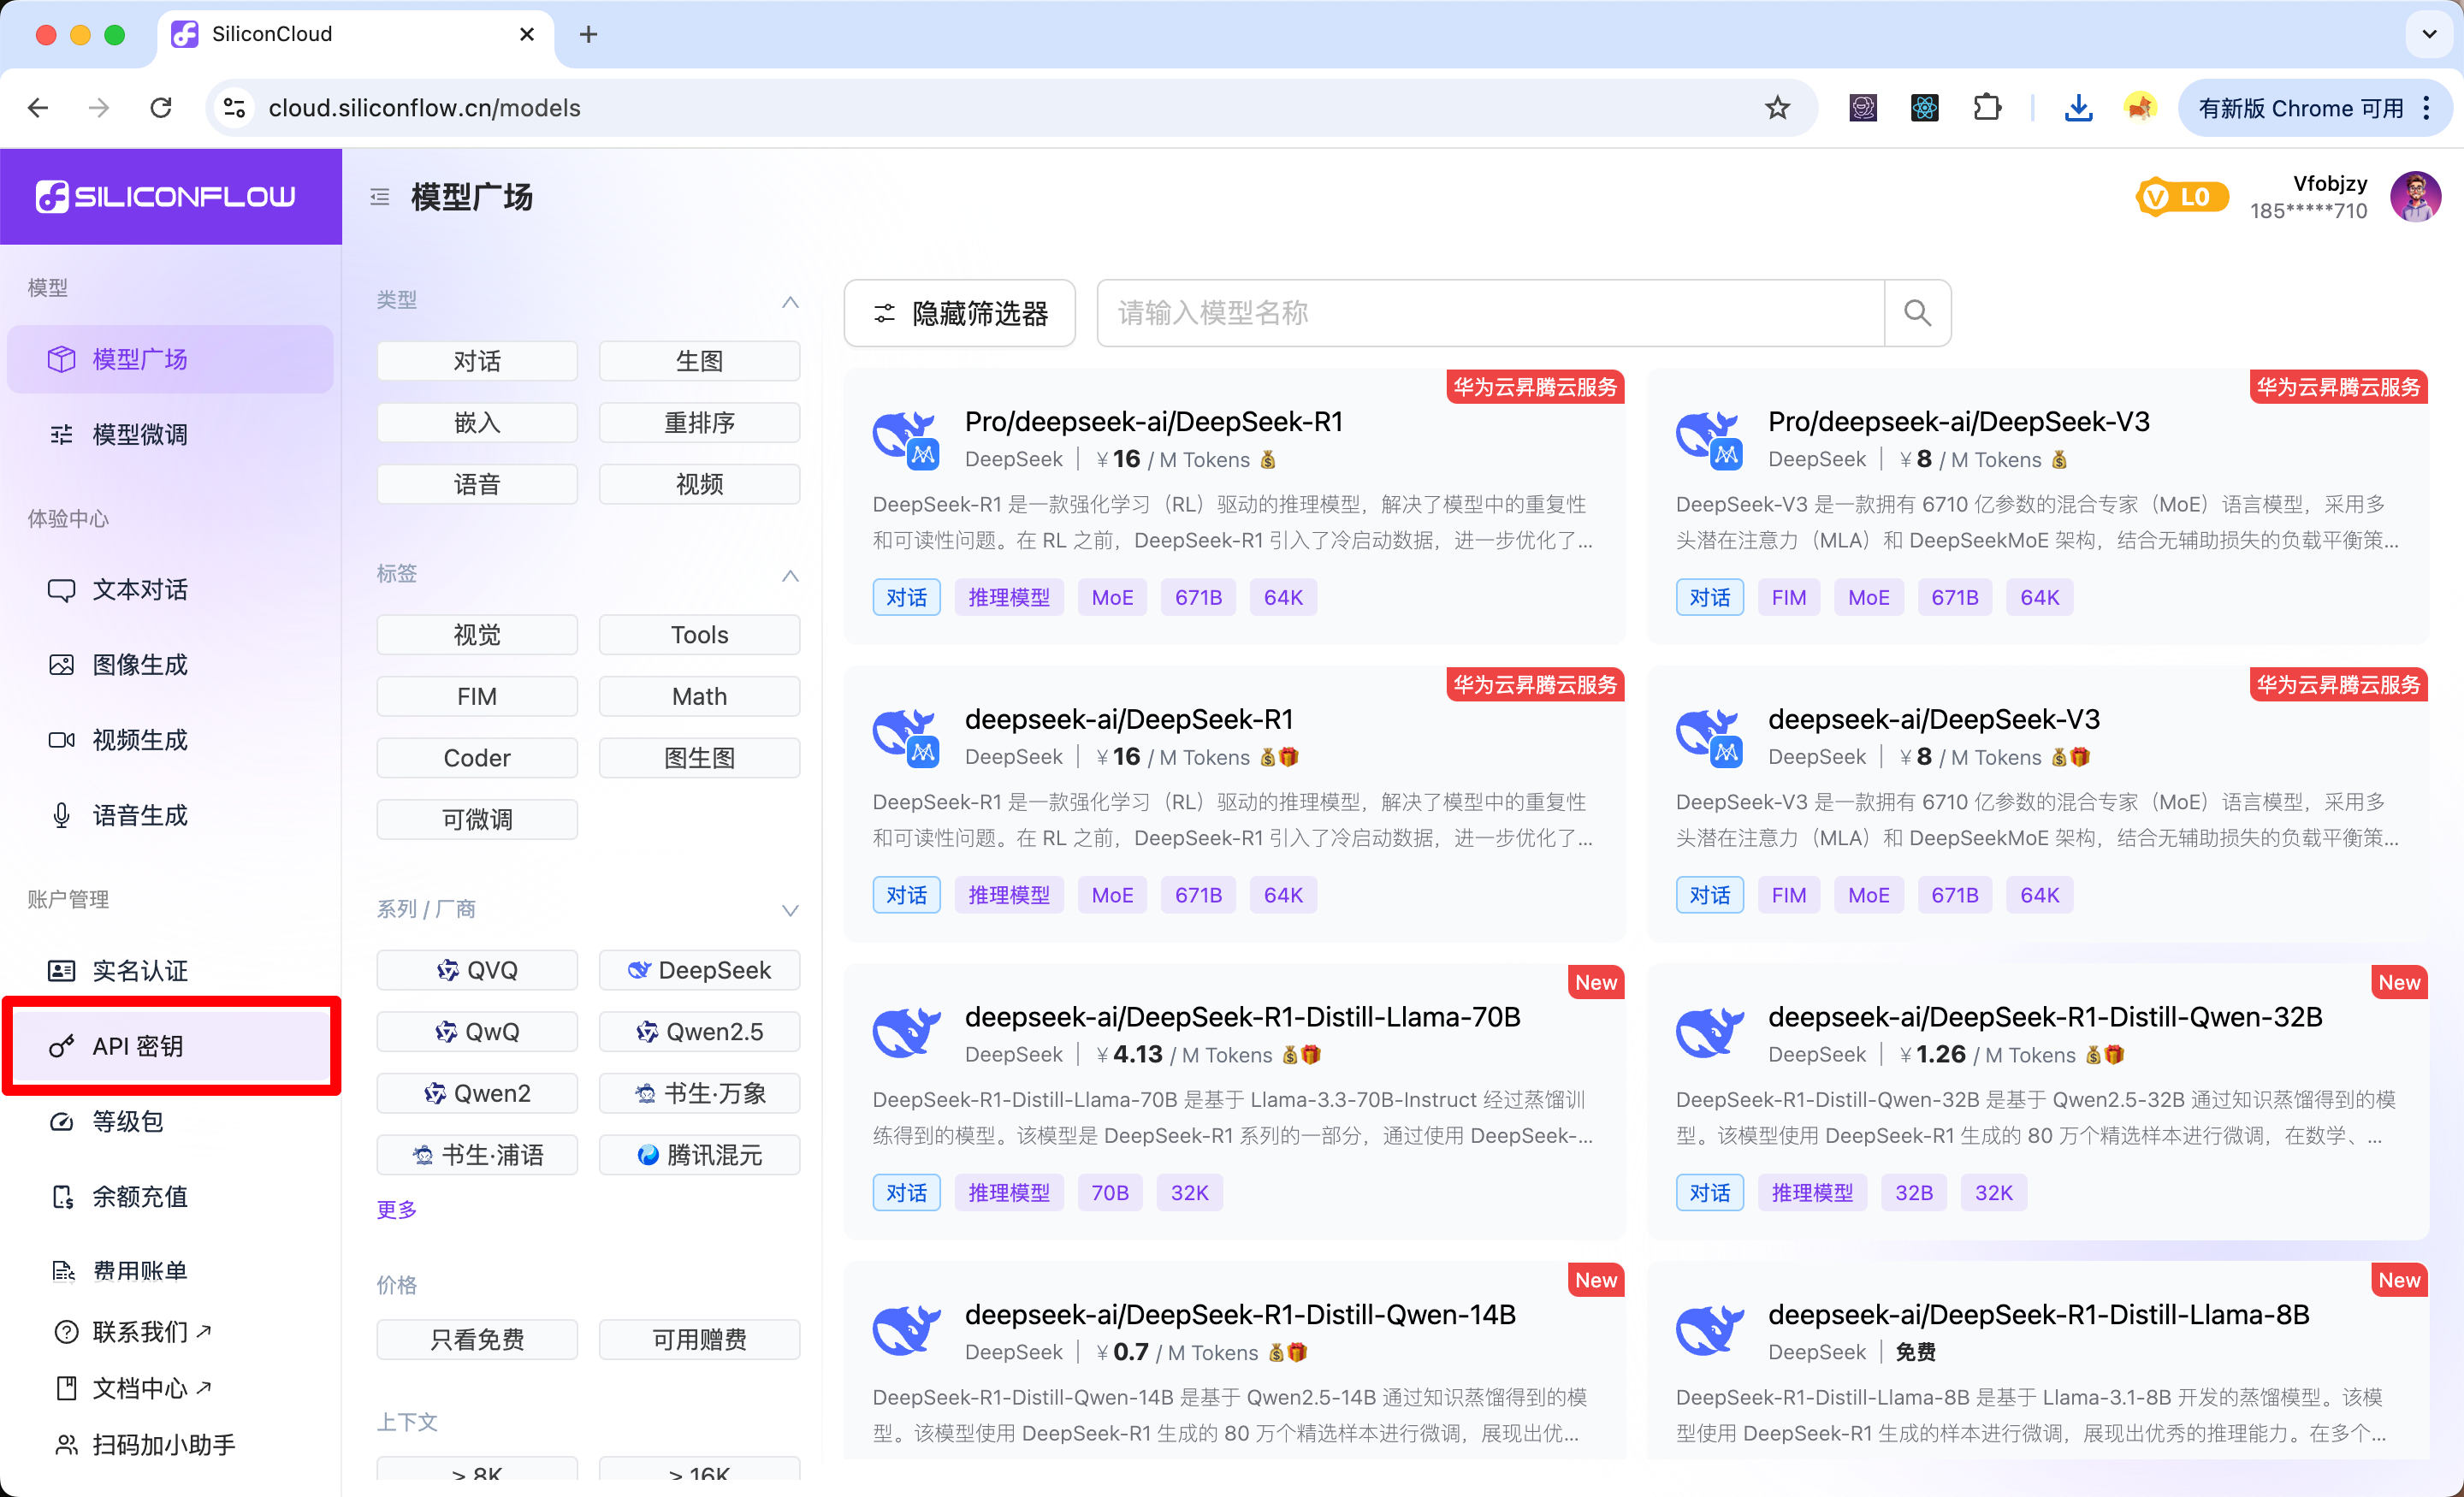Open the L0 level badge
The width and height of the screenshot is (2464, 1497).
point(2181,197)
